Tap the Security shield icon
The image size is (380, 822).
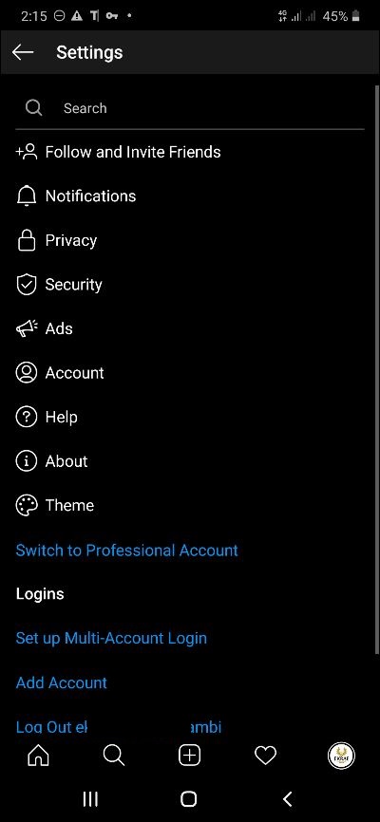[x=27, y=285]
